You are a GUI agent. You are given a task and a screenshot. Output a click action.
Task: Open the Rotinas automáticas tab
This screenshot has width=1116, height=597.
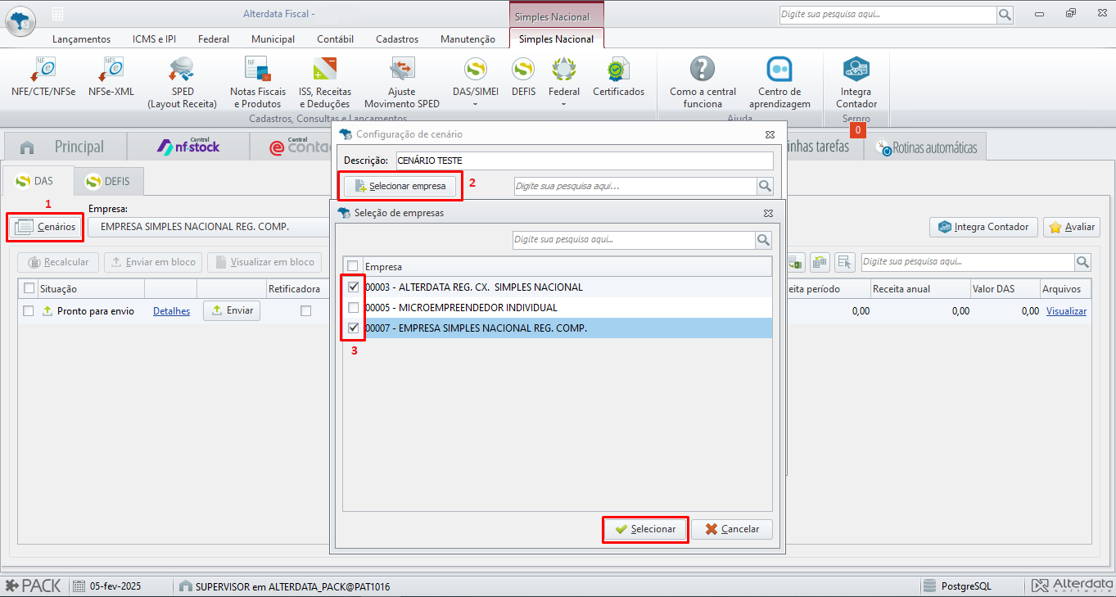[926, 147]
